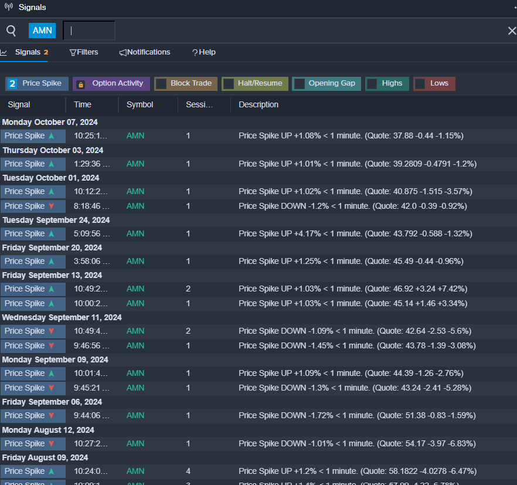Screen dimensions: 517x485
Task: Enable the Lows signal filter
Action: click(434, 83)
